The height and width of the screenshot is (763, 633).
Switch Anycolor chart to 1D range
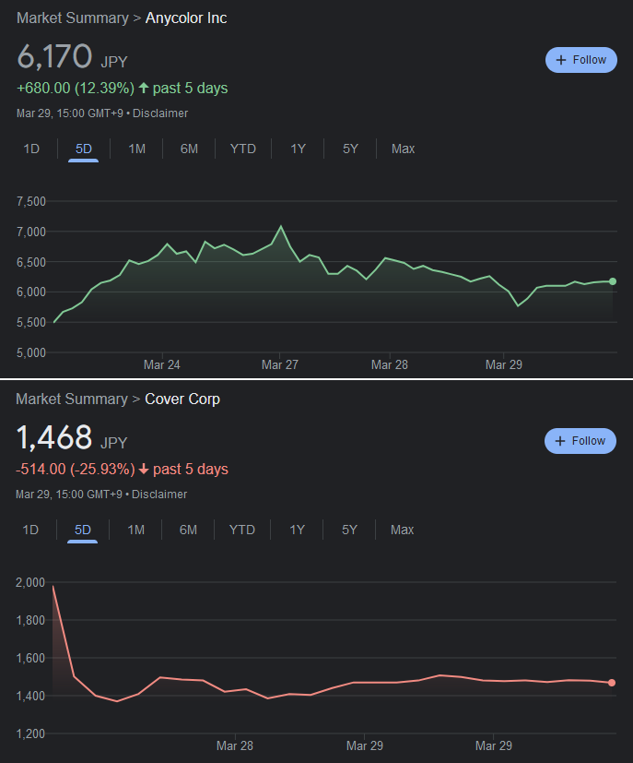click(x=31, y=149)
